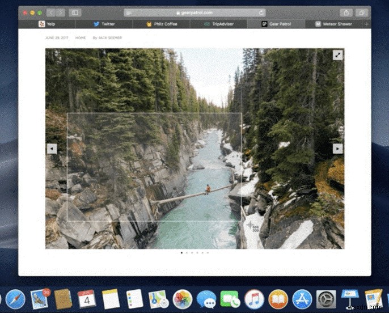Click the JUNE 29, 2017 date text
Screen dimensions: 389x313
coord(57,37)
